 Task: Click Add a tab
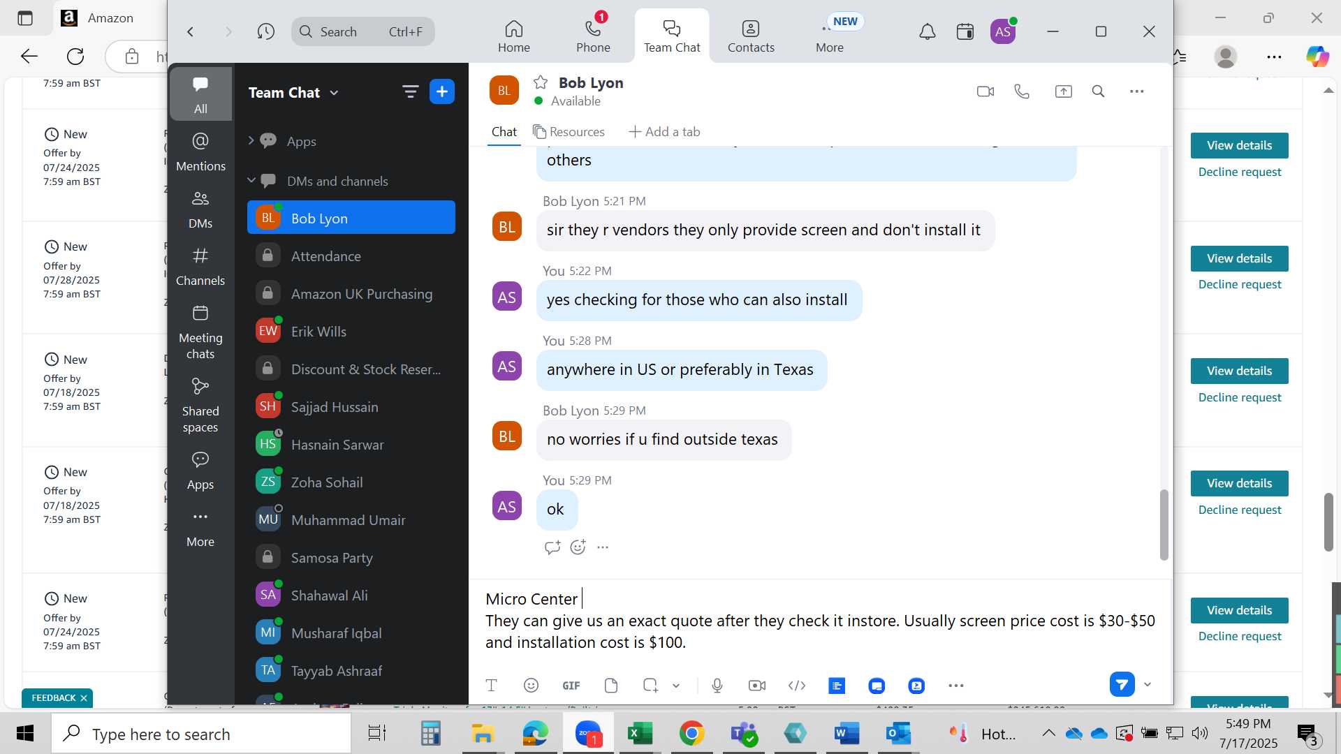pos(664,132)
